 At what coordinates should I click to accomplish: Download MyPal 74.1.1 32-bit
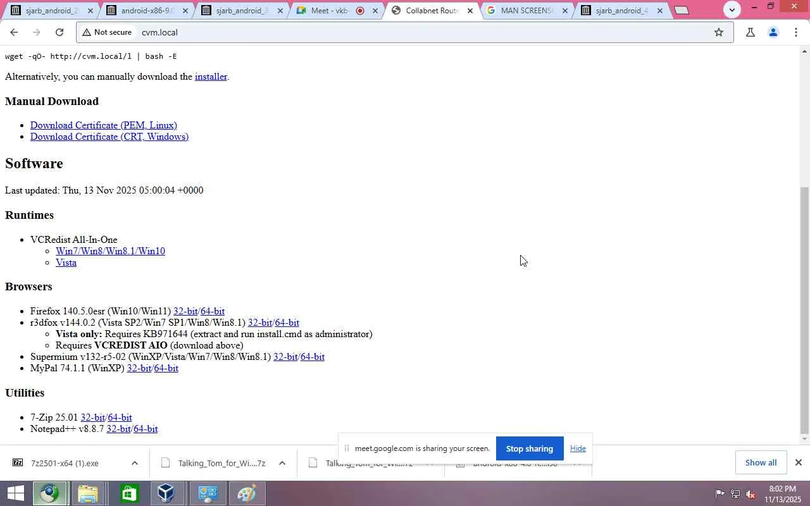(x=139, y=368)
